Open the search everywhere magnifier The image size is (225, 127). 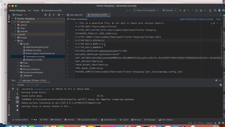tap(215, 10)
